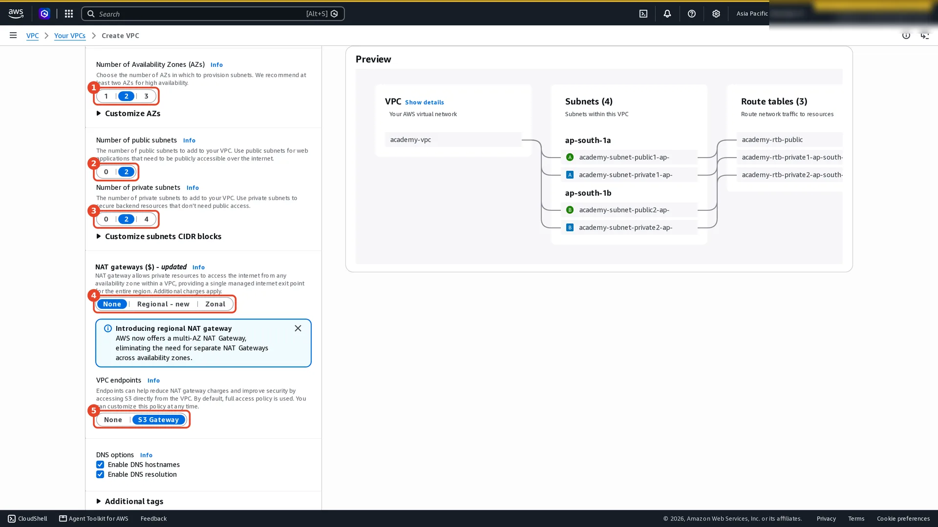
Task: Select the 'ap-south-1a' zone heading
Action: coord(588,140)
